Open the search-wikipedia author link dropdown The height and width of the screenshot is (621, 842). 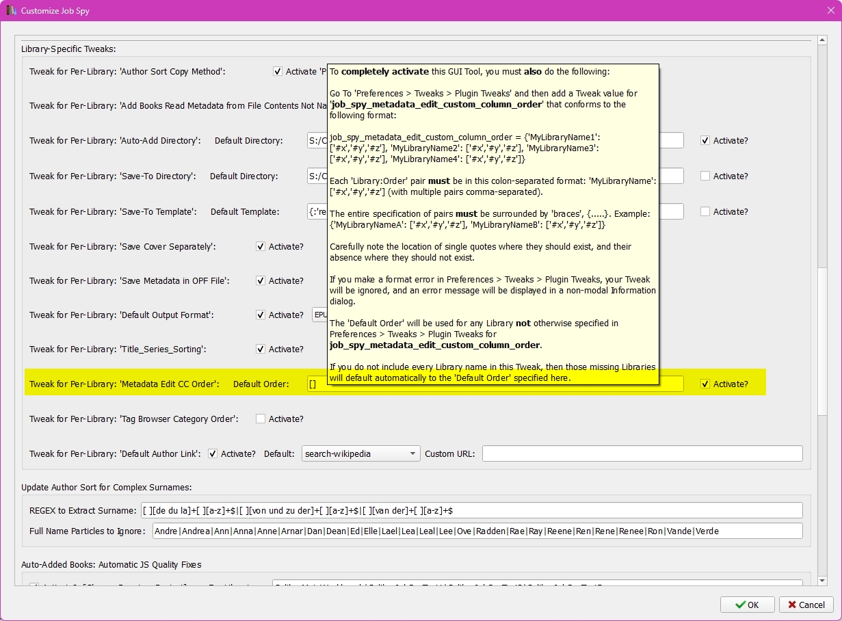[x=360, y=453]
